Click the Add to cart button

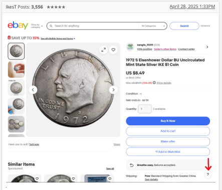click(x=168, y=131)
